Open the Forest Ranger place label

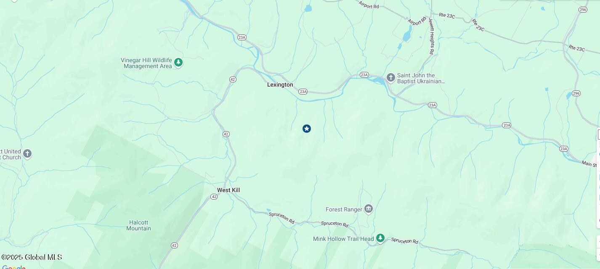(344, 209)
